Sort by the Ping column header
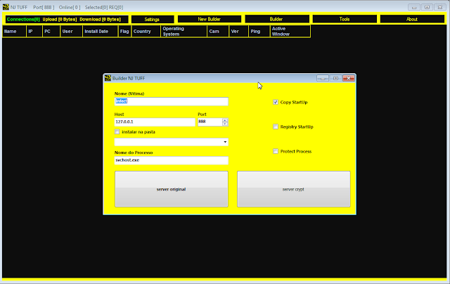 click(259, 31)
